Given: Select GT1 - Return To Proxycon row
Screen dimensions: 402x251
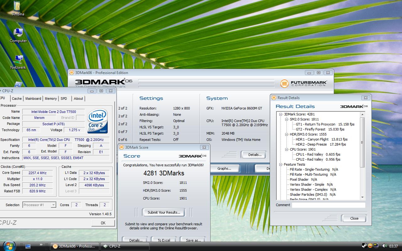Looking at the screenshot, I should pos(325,125).
